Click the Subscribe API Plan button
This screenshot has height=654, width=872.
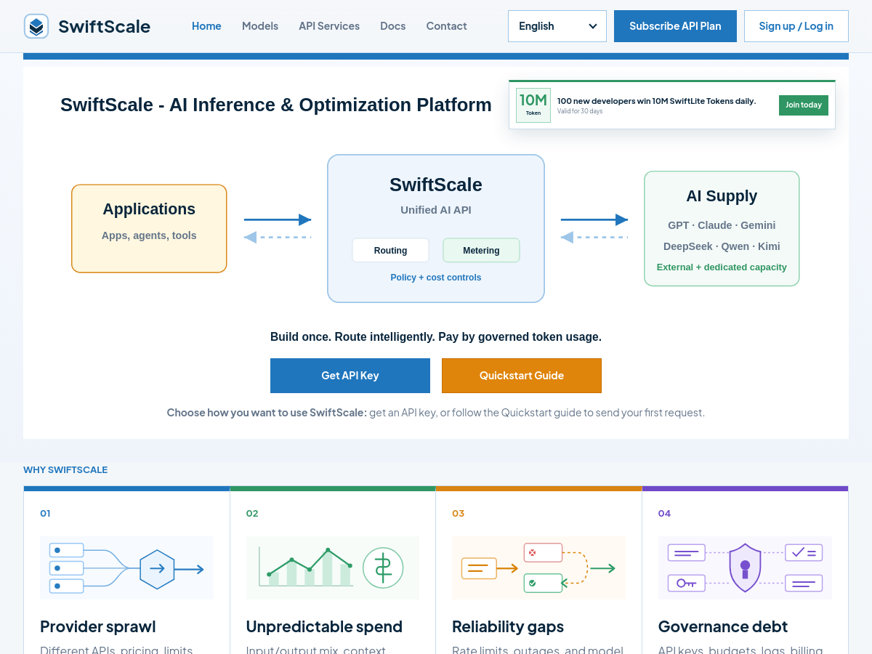(x=675, y=26)
